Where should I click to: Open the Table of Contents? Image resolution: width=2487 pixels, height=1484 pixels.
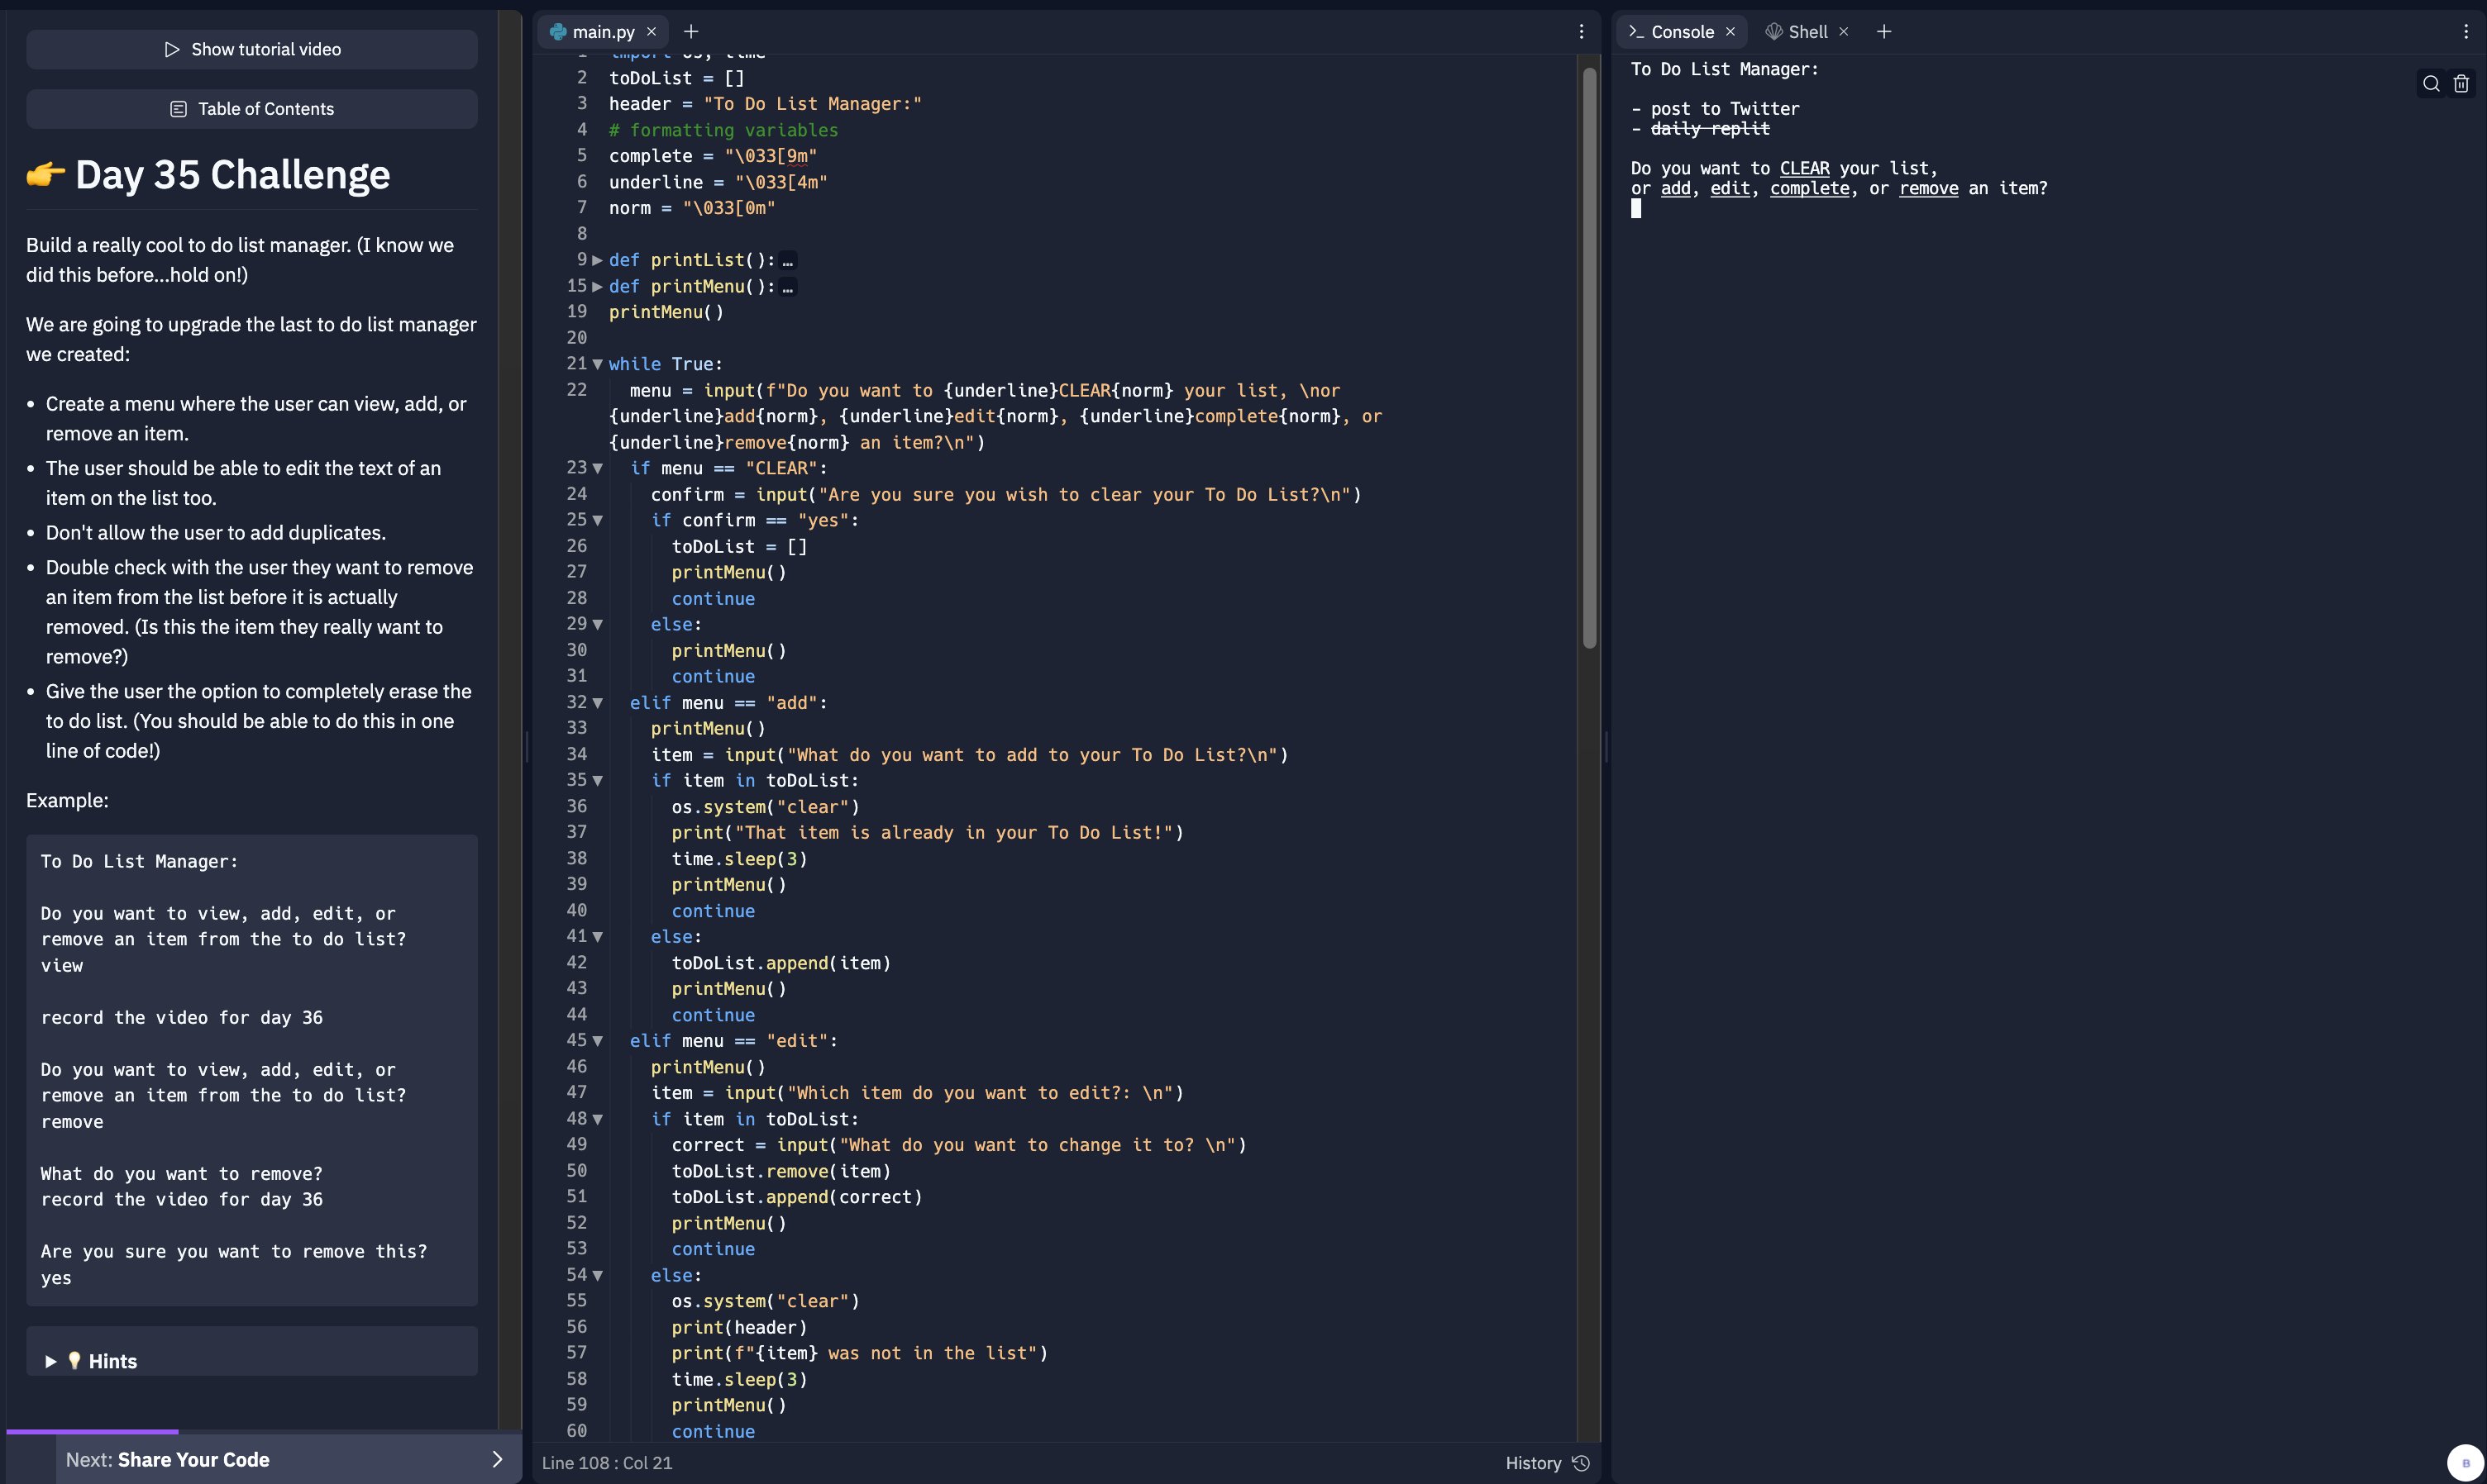tap(252, 109)
